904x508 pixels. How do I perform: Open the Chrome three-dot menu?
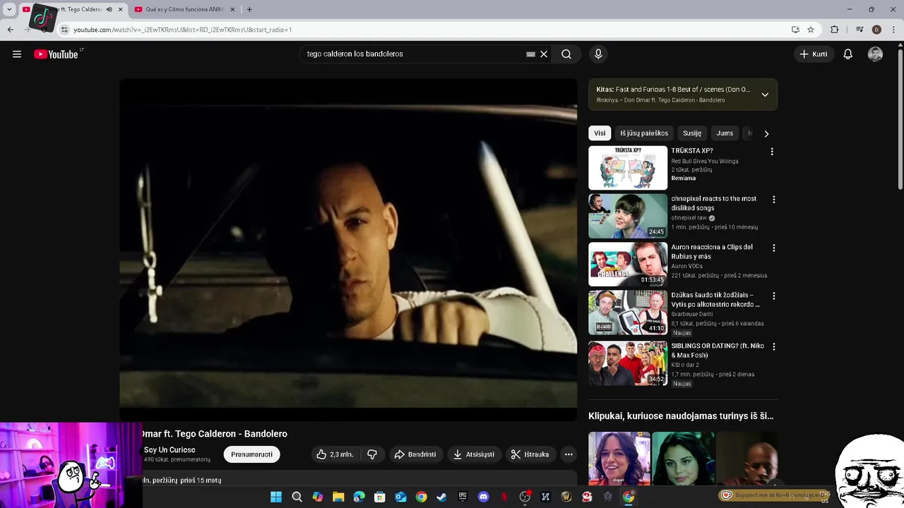click(893, 30)
